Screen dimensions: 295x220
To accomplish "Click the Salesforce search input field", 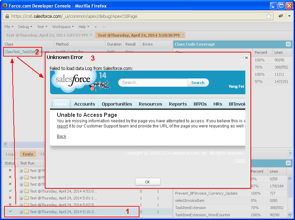I will coord(153,83).
